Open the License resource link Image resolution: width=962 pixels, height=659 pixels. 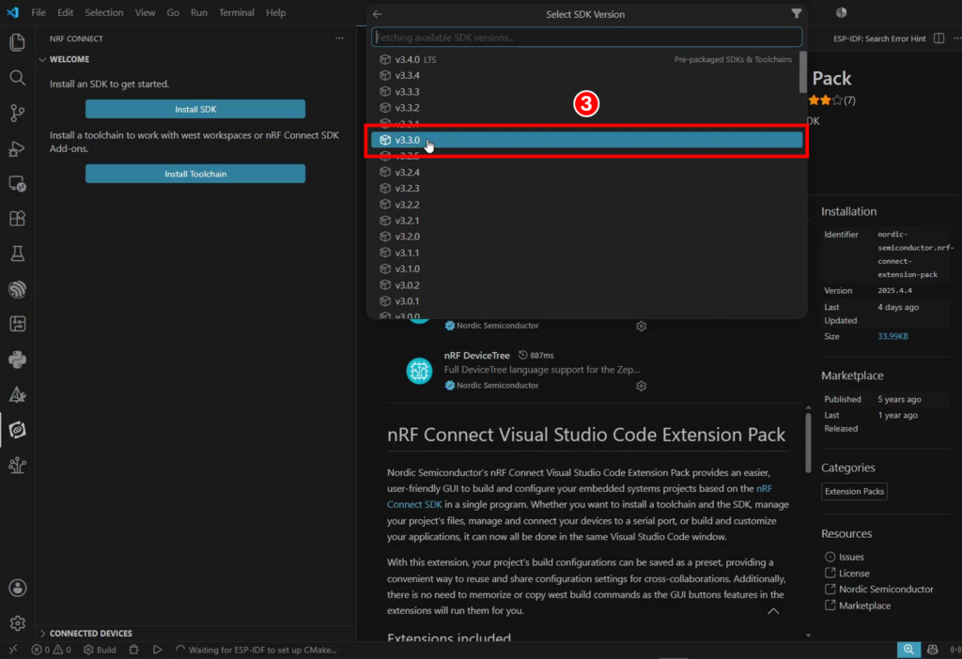(x=853, y=574)
